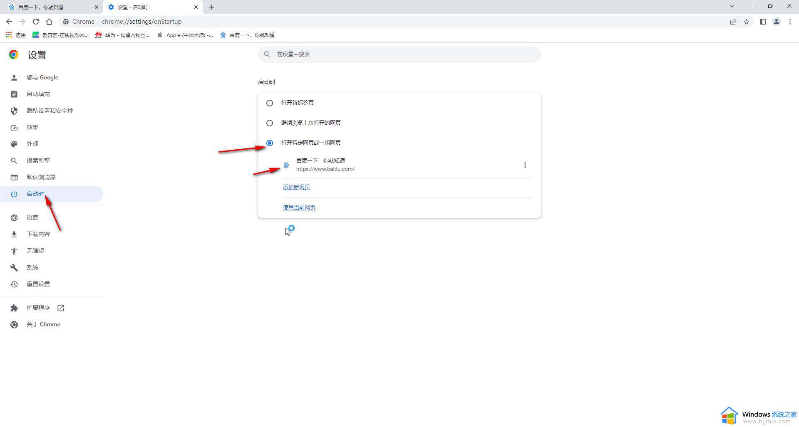Image resolution: width=799 pixels, height=427 pixels.
Task: Open Chrome's three-dot main menu
Action: 790,22
